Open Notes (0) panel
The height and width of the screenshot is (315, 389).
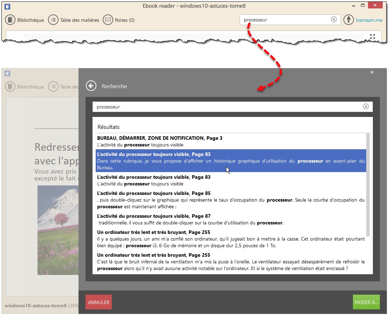pyautogui.click(x=108, y=20)
